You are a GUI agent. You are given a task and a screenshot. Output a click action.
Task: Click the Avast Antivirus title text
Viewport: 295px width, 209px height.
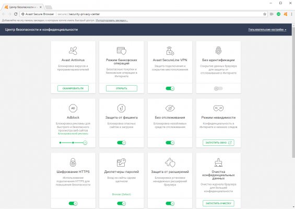(x=73, y=60)
